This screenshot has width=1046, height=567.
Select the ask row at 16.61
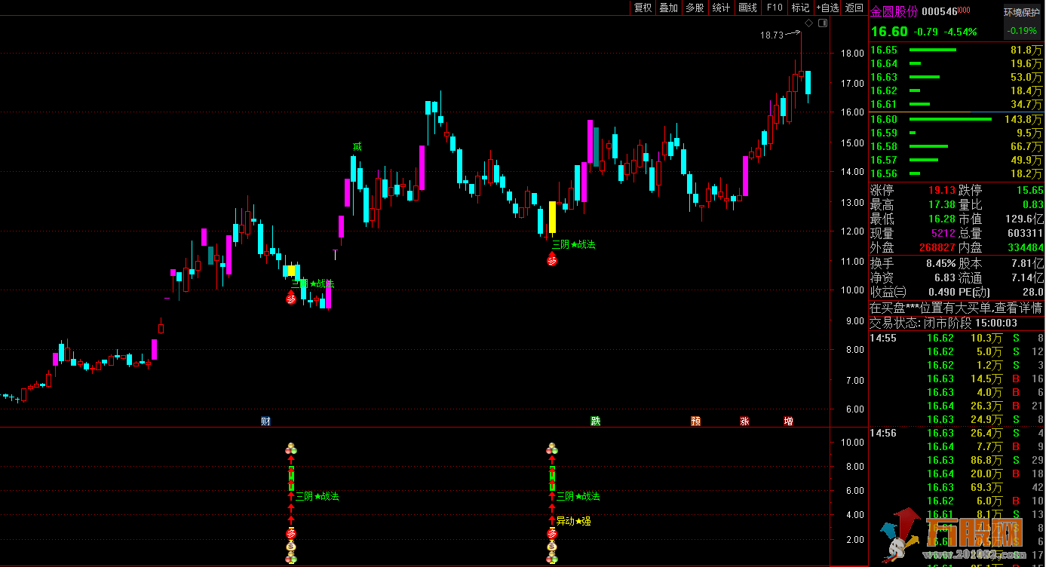956,104
